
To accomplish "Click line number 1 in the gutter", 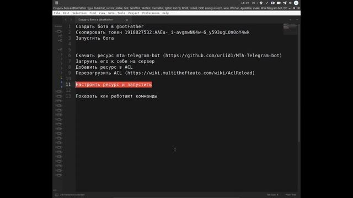I will [x=69, y=26].
